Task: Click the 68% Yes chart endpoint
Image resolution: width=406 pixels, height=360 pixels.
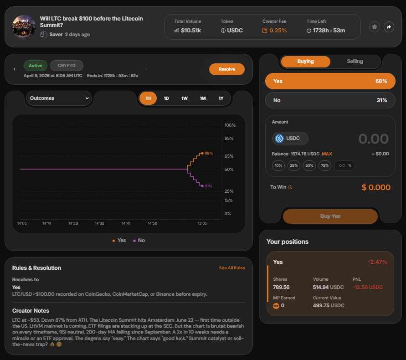Action: pyautogui.click(x=202, y=153)
